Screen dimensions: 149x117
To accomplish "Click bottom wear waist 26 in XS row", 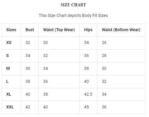I will (104, 42).
